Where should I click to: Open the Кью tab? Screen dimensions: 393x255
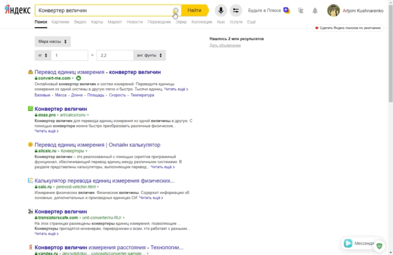coord(221,22)
